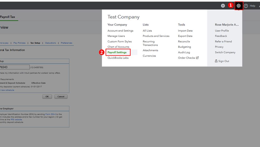The width and height of the screenshot is (260, 147).
Task: Open Help via question mark icon
Action: point(246,6)
